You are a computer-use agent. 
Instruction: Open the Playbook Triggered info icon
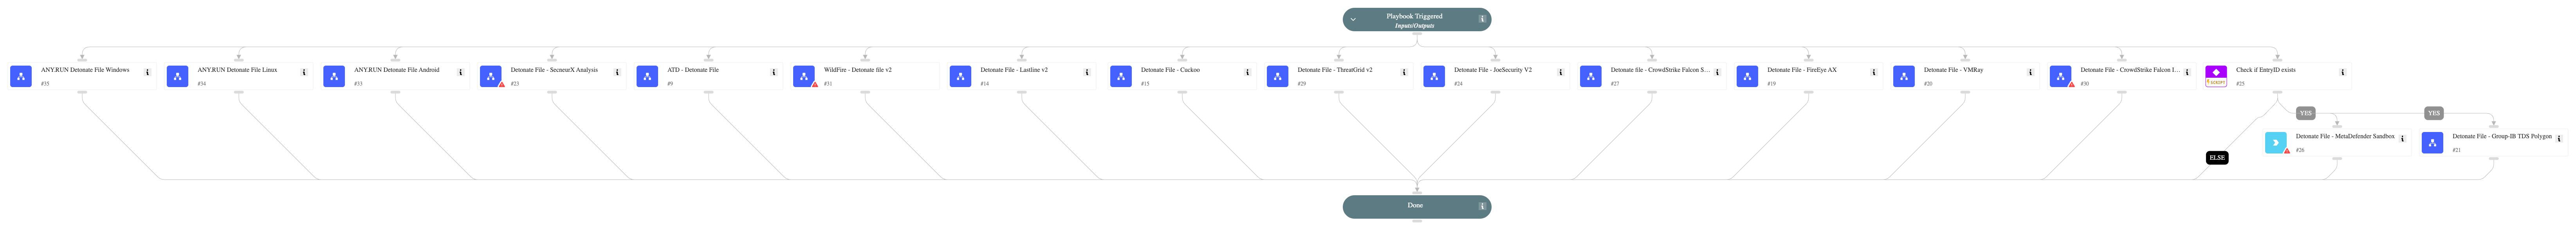pyautogui.click(x=1482, y=19)
